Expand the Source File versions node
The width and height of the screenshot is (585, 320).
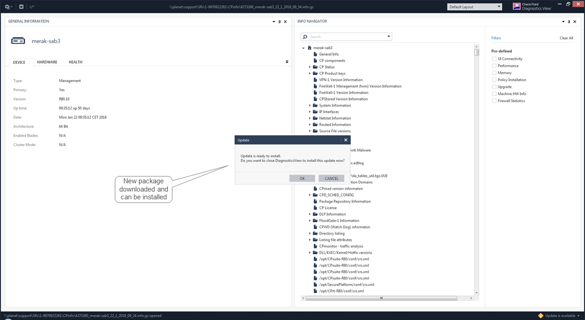310,131
